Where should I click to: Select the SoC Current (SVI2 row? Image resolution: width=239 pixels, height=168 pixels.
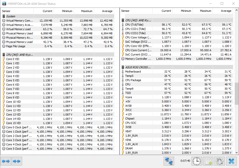tap(177, 54)
